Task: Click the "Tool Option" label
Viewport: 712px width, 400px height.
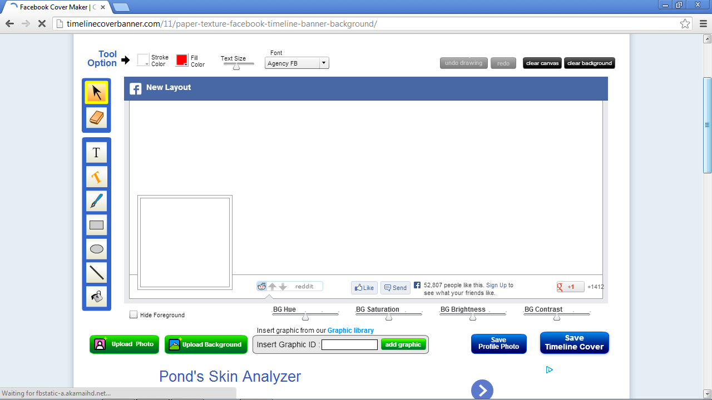Action: coord(102,58)
